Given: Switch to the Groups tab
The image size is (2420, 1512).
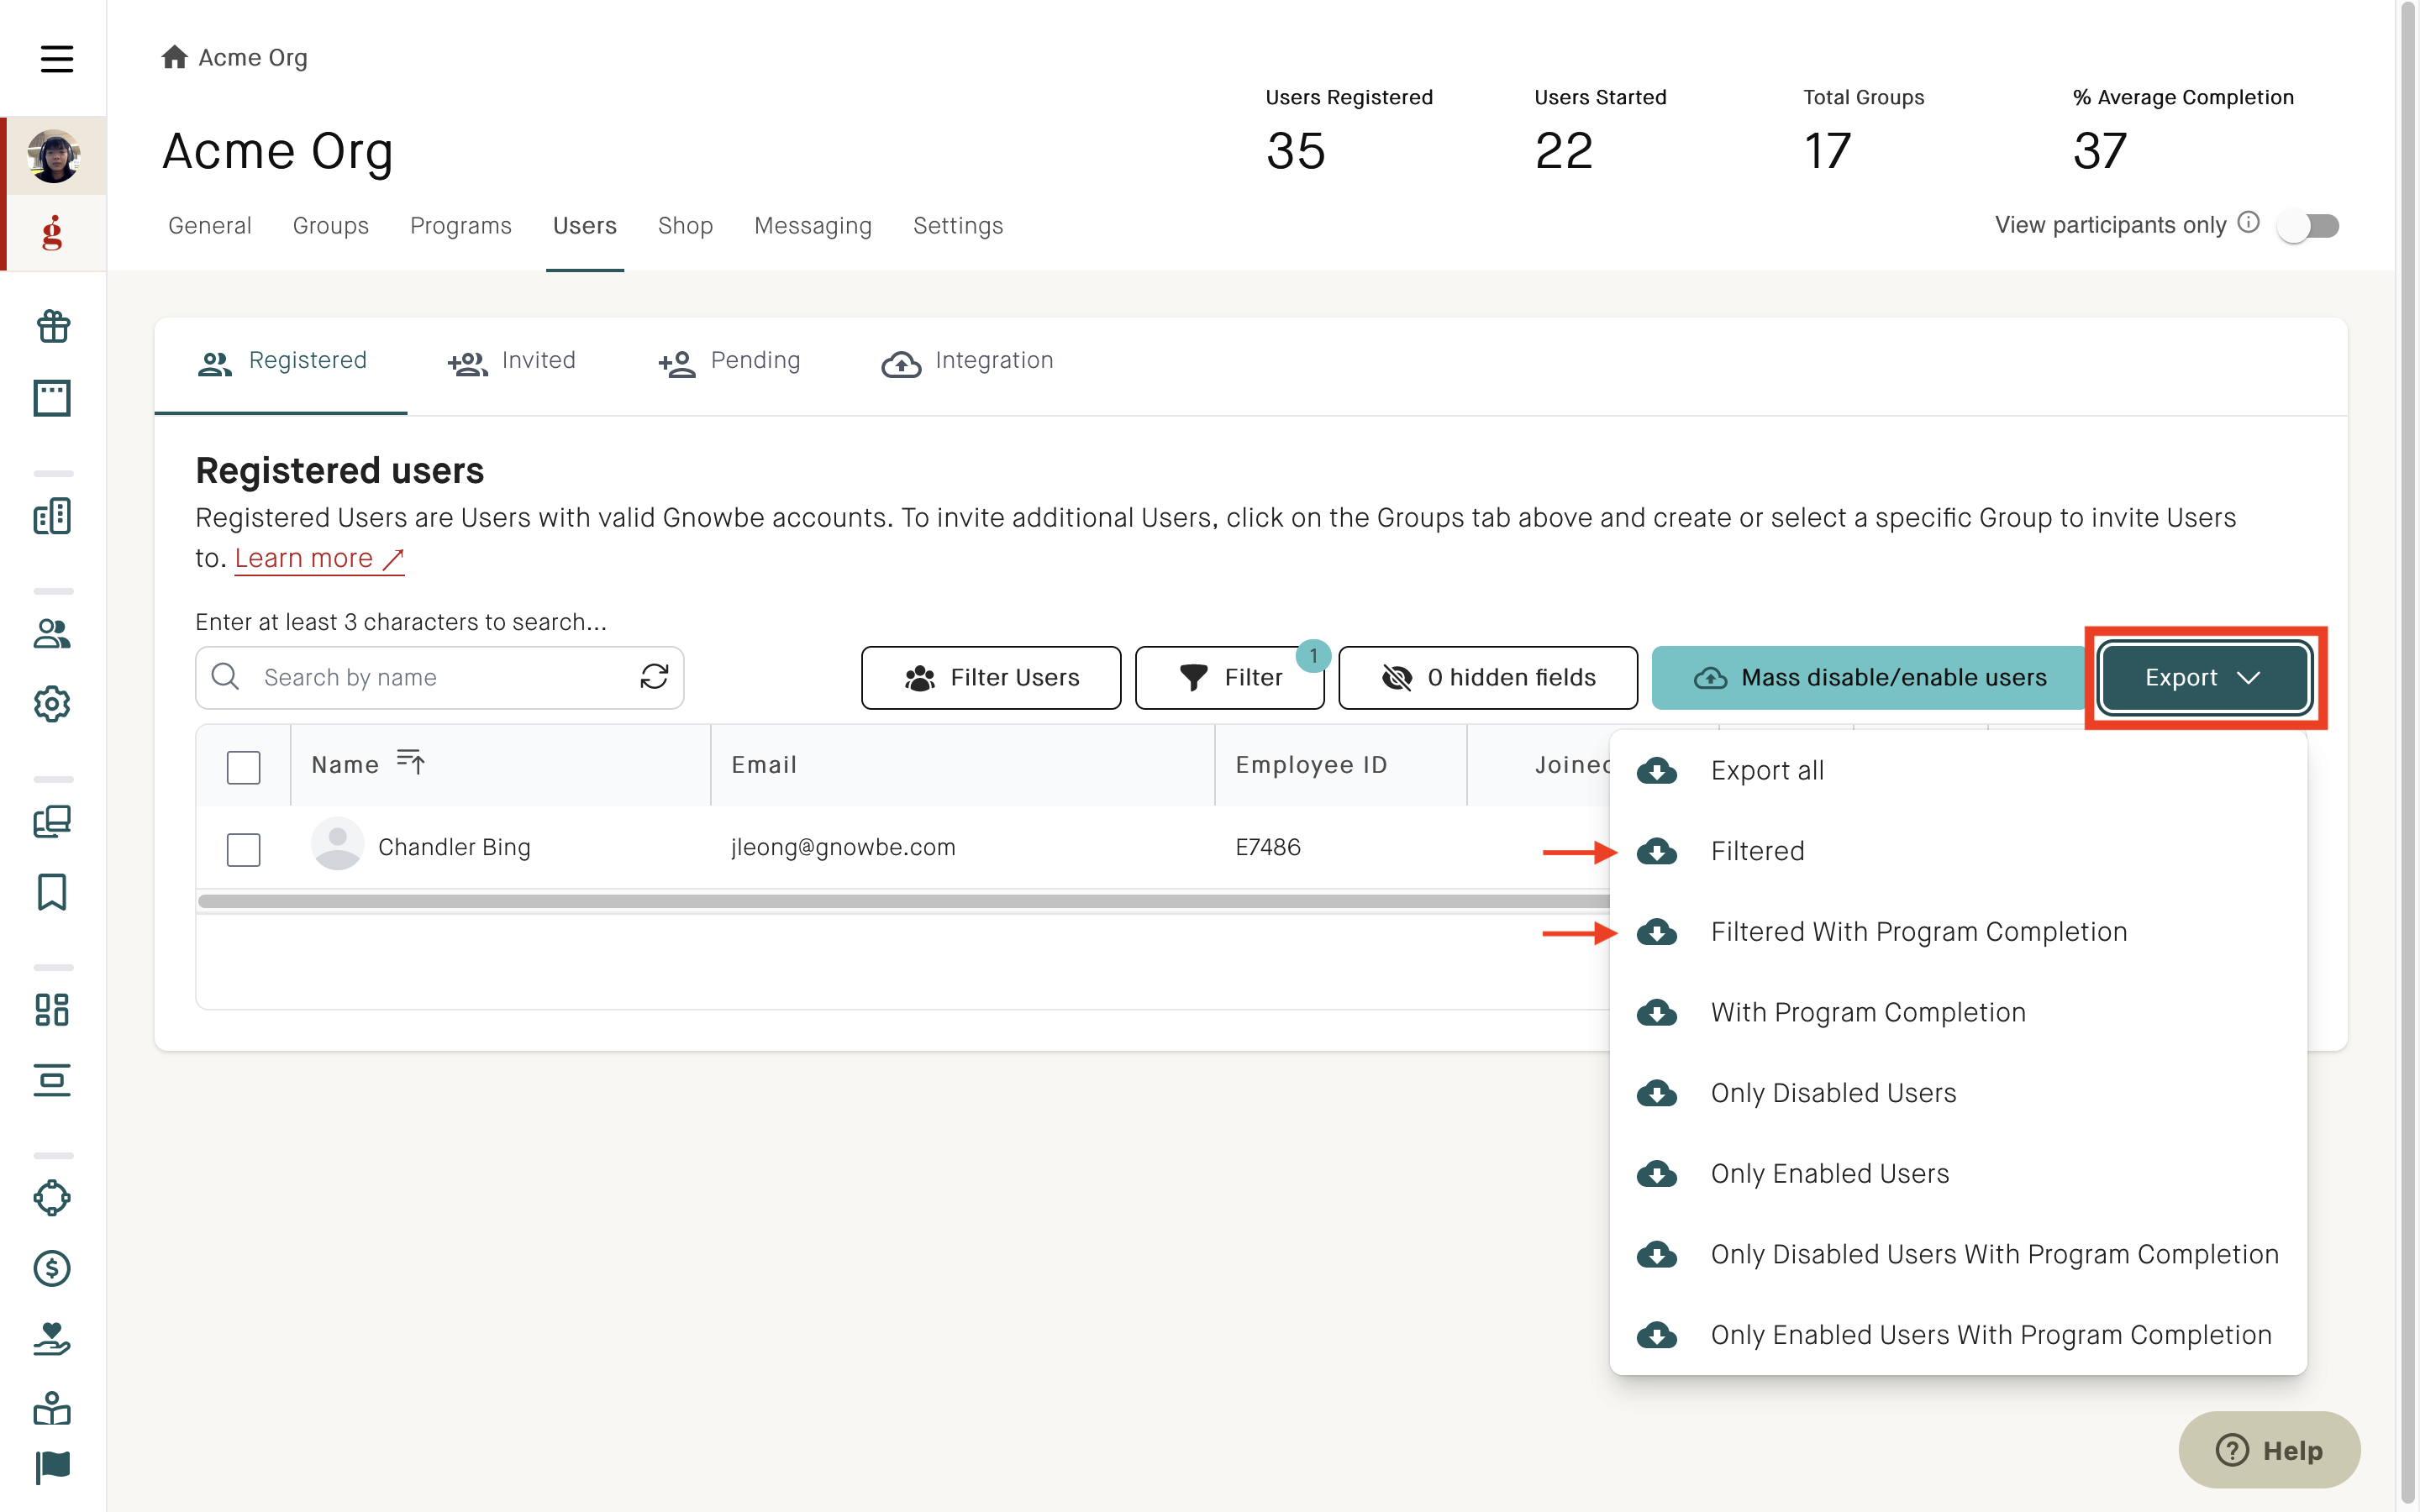Looking at the screenshot, I should coord(331,225).
